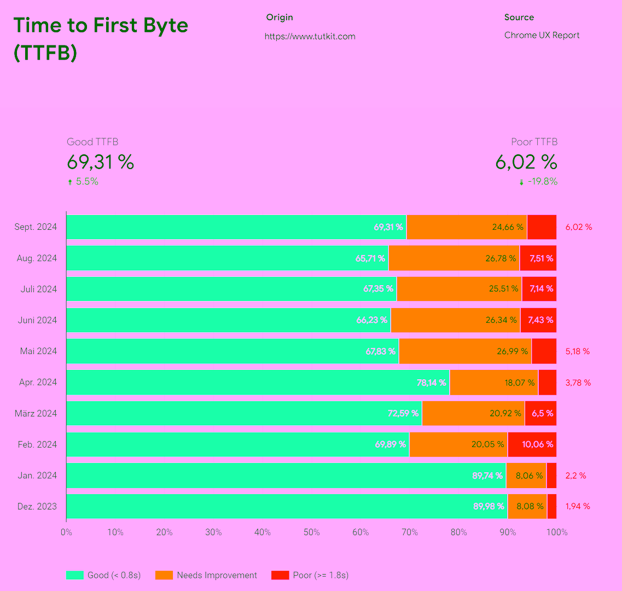Click the 6,02 % value beside Sept. 2024
The width and height of the screenshot is (622, 591).
(579, 227)
